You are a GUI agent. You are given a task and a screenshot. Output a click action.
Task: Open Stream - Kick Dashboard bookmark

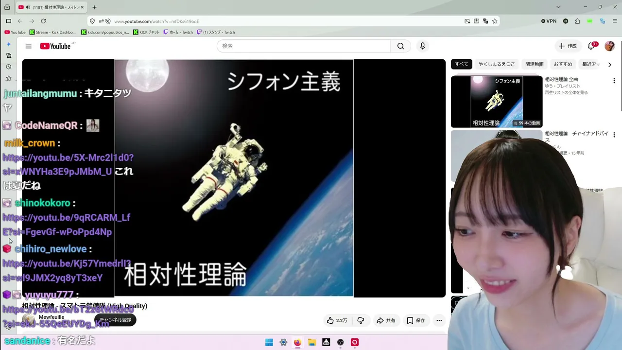click(x=53, y=32)
